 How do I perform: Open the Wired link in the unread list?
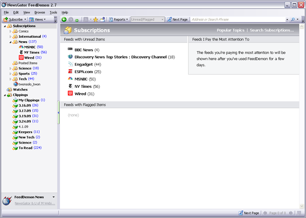point(80,94)
